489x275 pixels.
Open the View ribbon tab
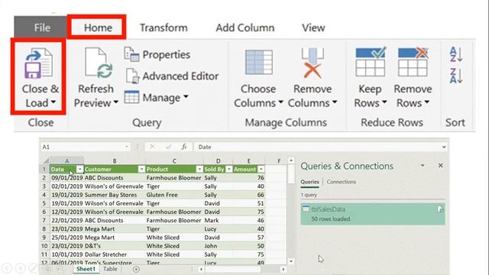(313, 27)
